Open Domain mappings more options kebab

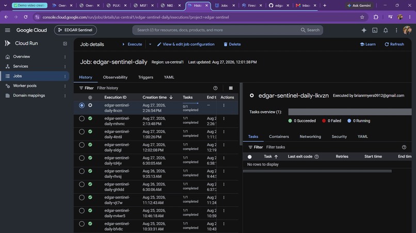click(x=65, y=96)
